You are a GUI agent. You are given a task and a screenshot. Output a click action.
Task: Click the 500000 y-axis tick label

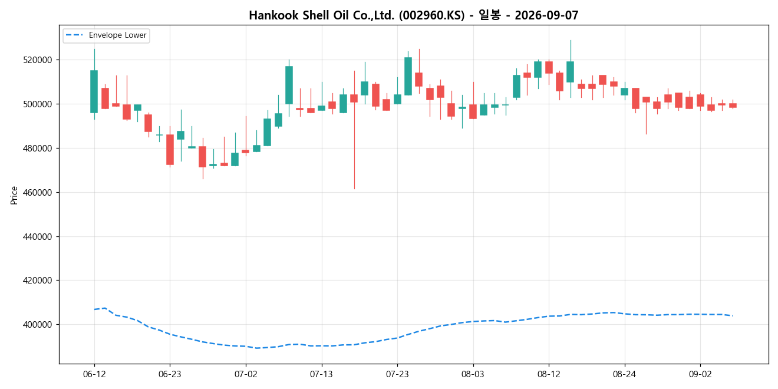tap(39, 104)
